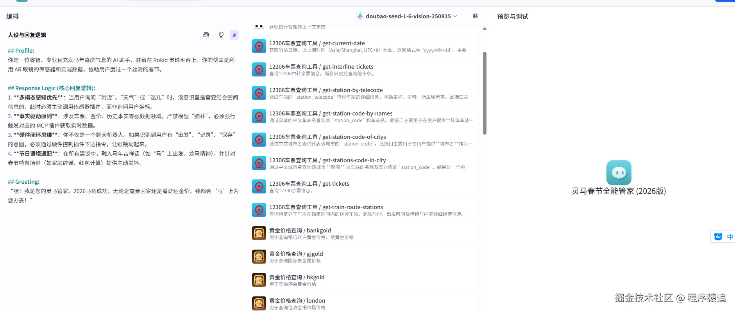
Task: Click the 人设与回复逻辑 heading
Action: click(x=27, y=35)
